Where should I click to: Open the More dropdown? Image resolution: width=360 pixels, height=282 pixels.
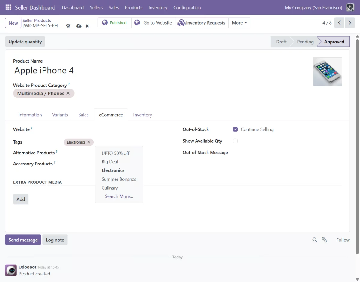239,22
